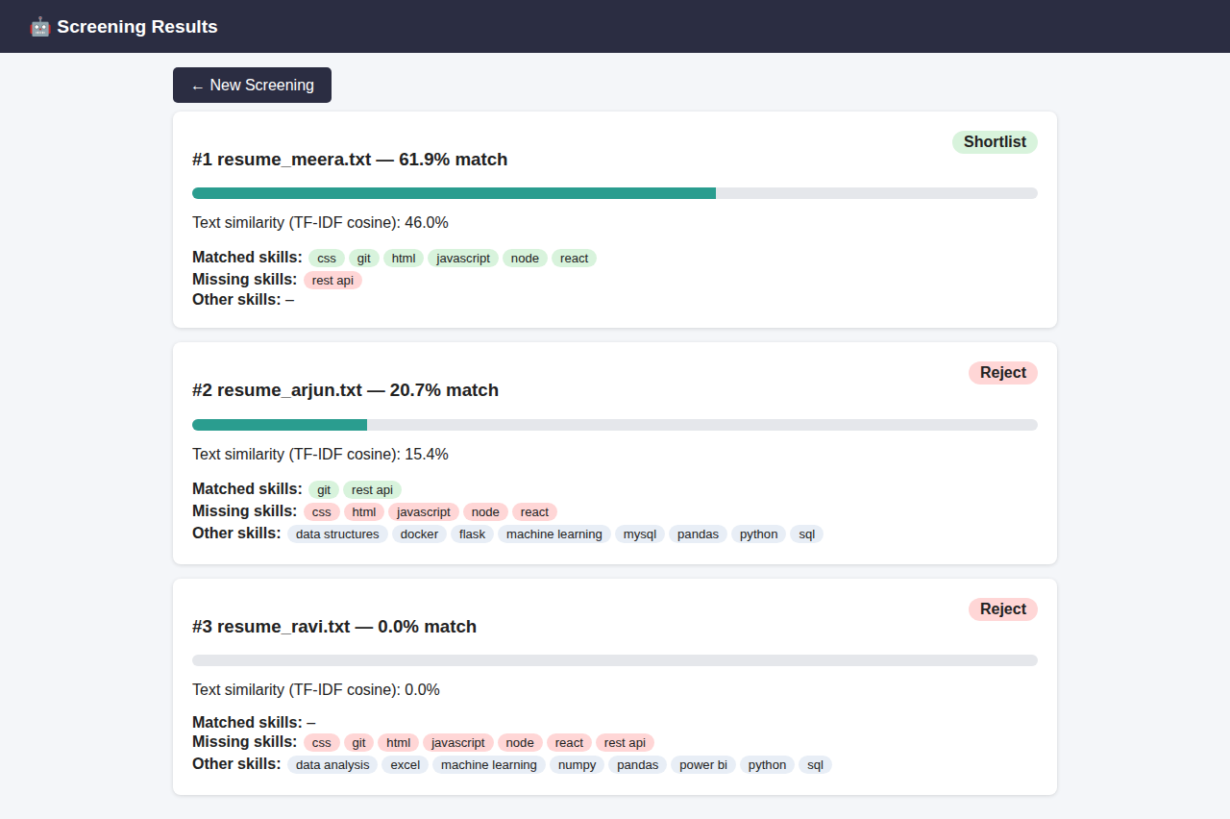Click the text similarity 46.0% line

[320, 223]
